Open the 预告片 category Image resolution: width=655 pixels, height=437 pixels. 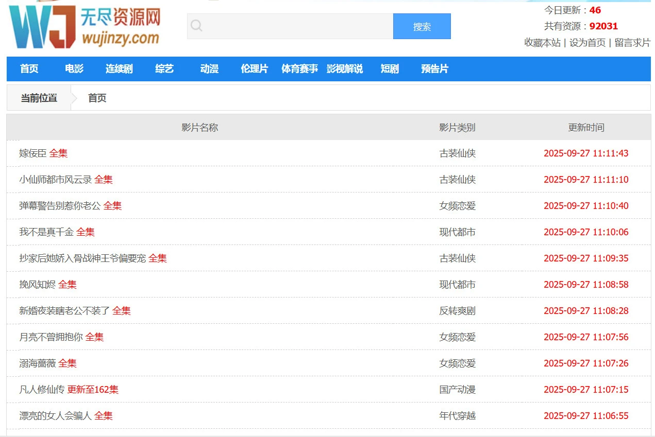(434, 68)
